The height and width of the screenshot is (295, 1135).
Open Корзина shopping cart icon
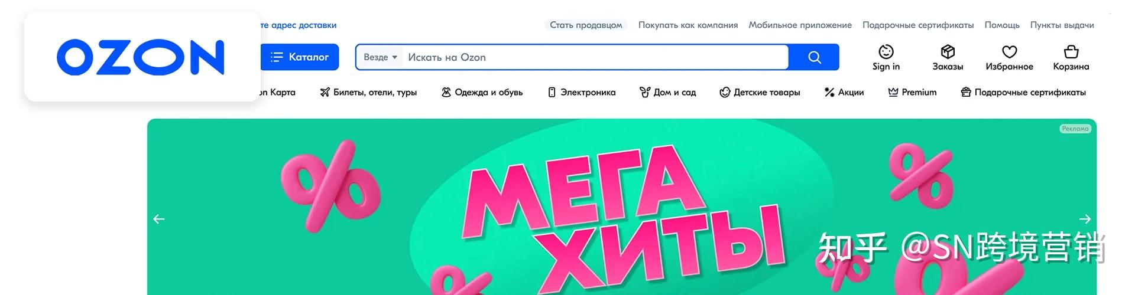[x=1071, y=51]
